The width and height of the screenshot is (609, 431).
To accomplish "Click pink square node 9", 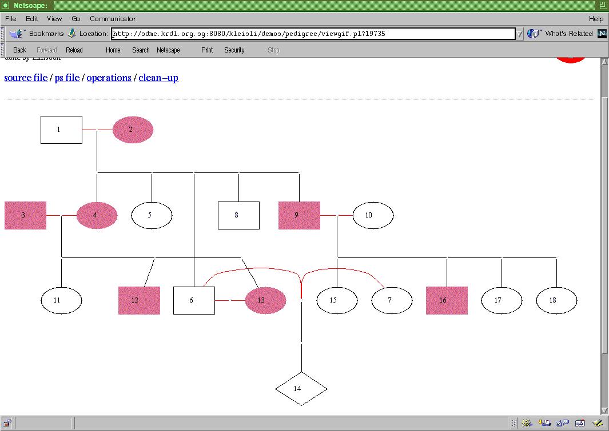I will (x=300, y=216).
